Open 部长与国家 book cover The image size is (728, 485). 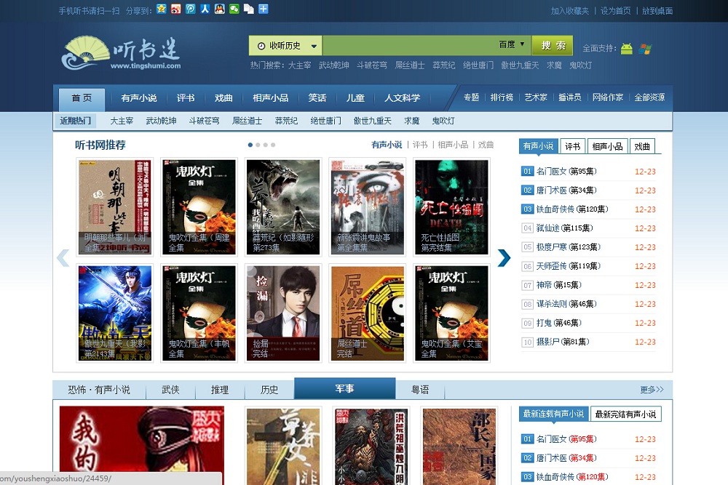pyautogui.click(x=459, y=446)
